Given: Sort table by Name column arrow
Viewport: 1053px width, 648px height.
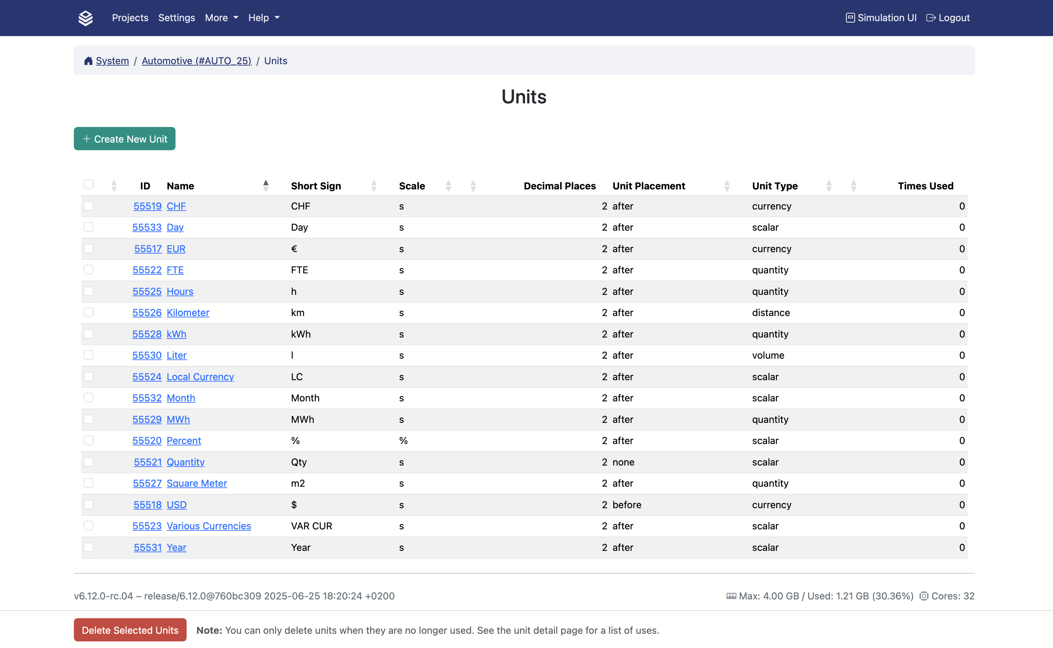Looking at the screenshot, I should (x=266, y=186).
